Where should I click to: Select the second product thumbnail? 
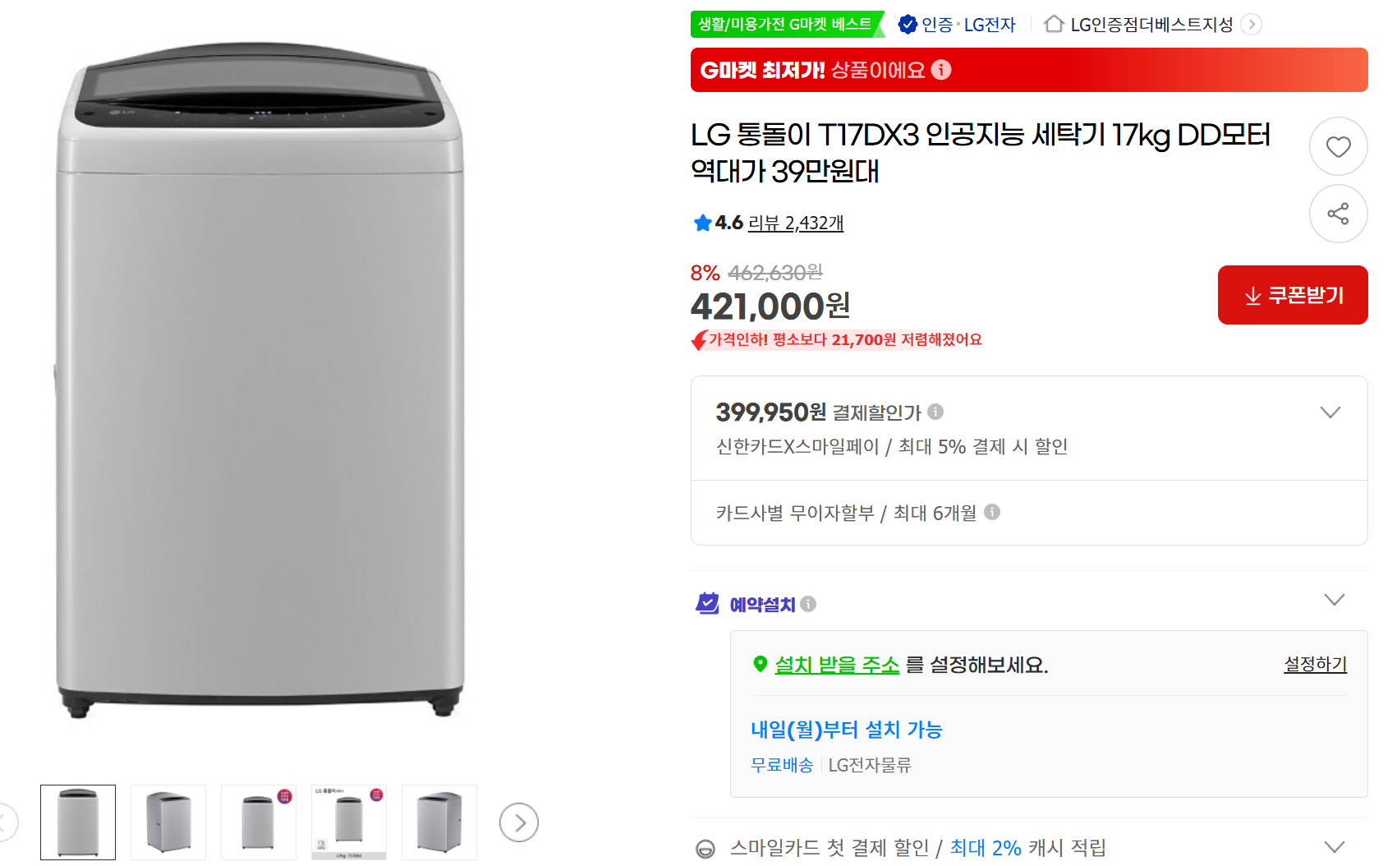click(168, 822)
